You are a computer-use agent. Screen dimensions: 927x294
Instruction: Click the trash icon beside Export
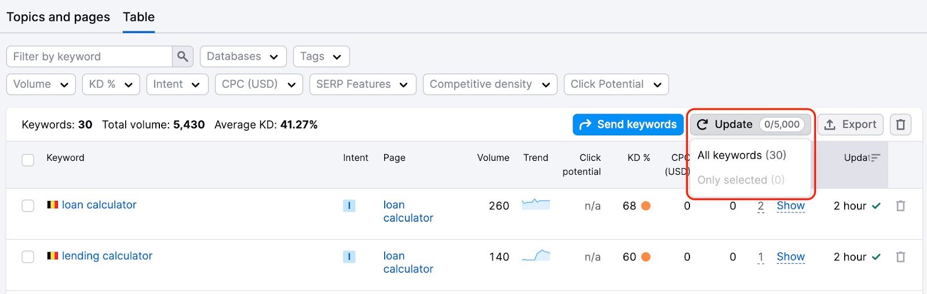point(900,124)
